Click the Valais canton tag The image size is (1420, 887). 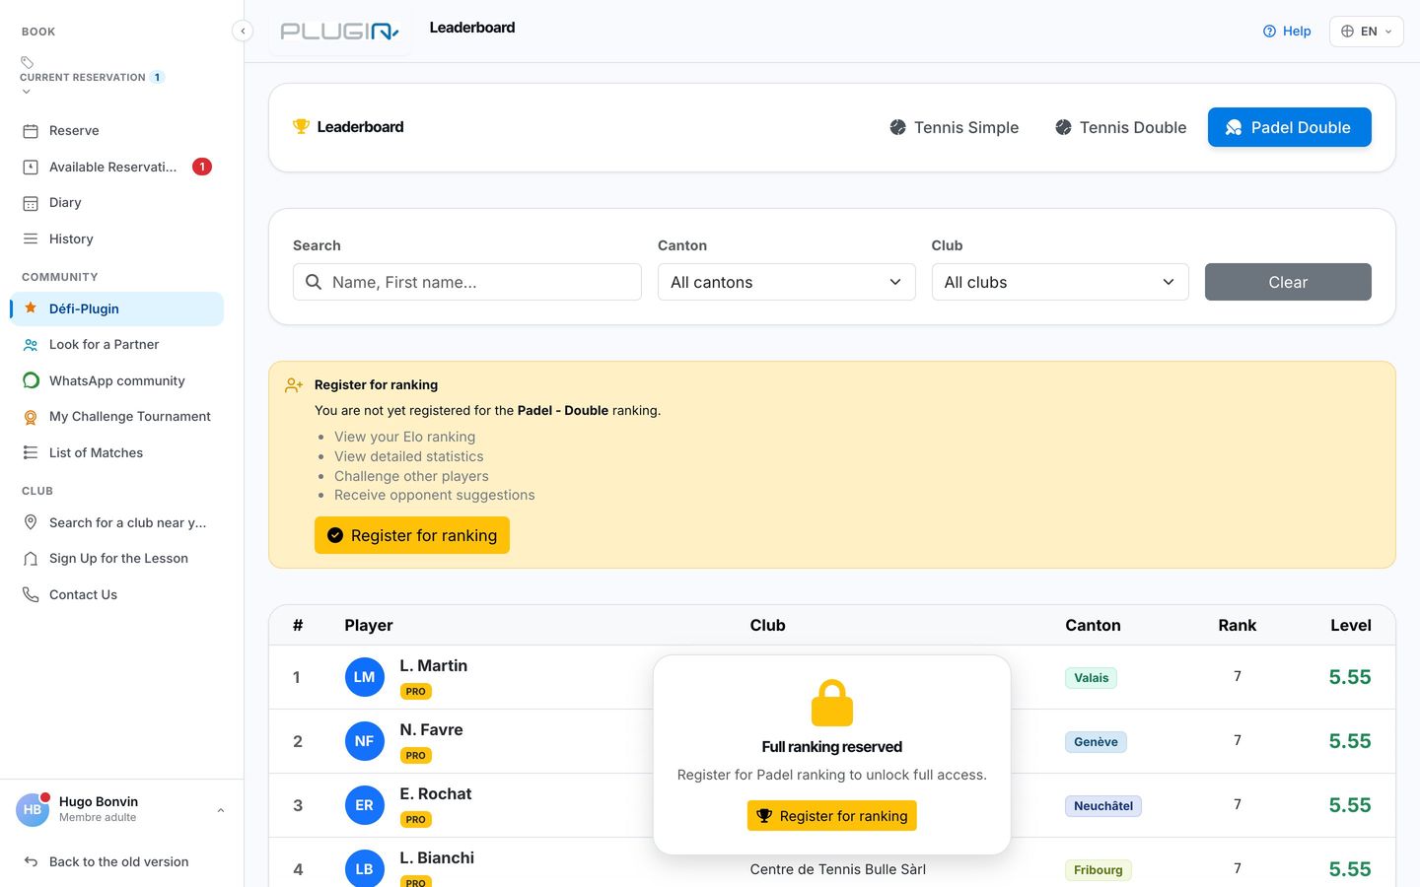coord(1091,678)
